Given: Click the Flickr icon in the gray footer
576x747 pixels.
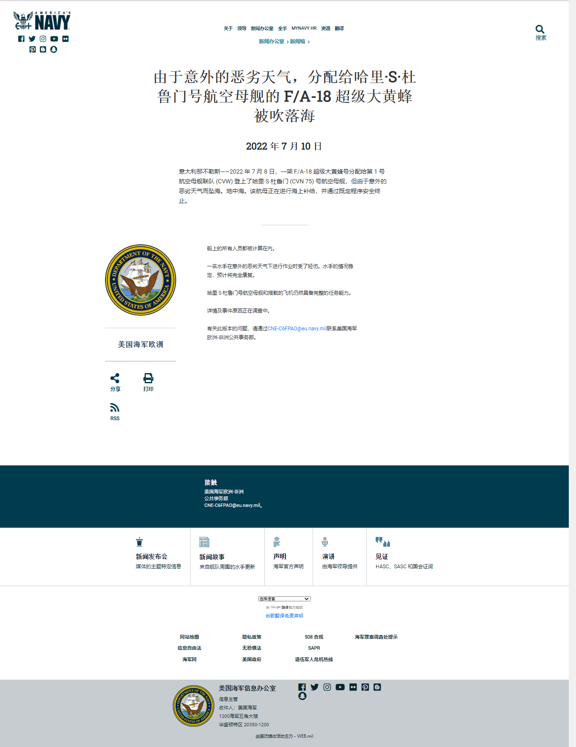Looking at the screenshot, I should [353, 687].
